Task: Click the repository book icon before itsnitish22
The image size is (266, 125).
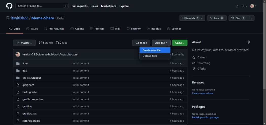Action: pyautogui.click(x=8, y=18)
